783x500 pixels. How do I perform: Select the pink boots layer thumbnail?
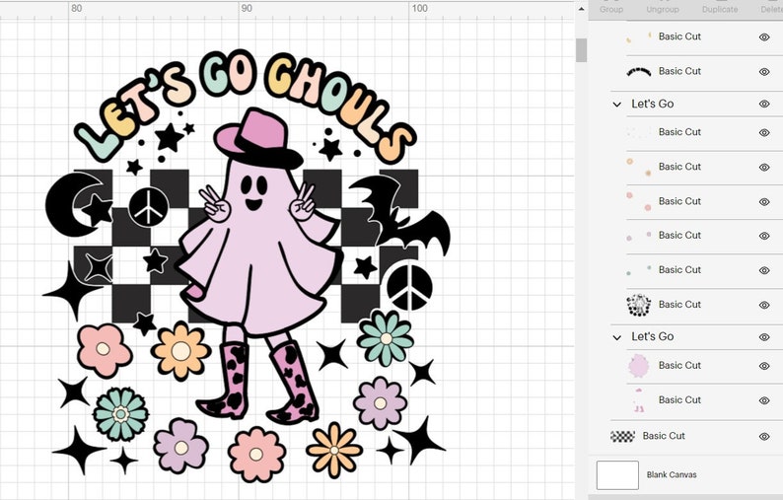[x=639, y=400]
